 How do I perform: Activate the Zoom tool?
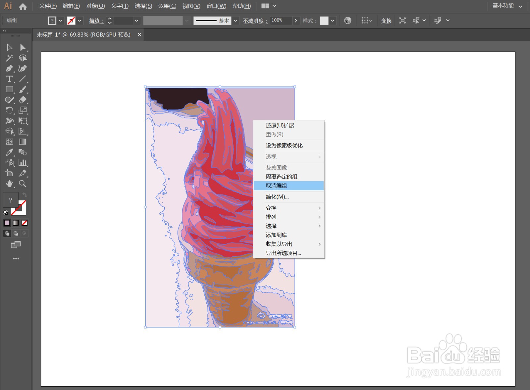point(23,184)
